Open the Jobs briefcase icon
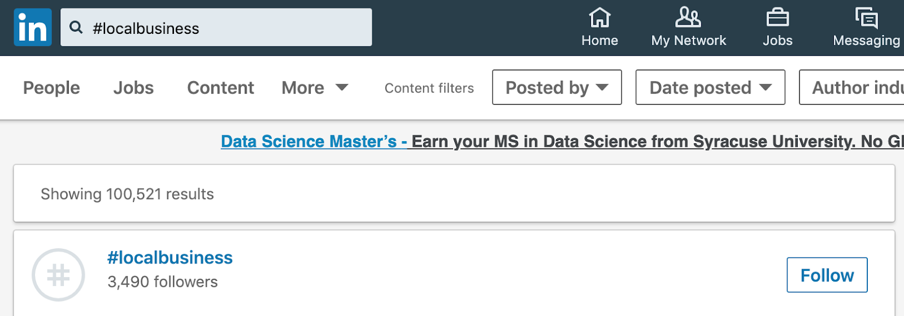904x316 pixels. pos(777,18)
